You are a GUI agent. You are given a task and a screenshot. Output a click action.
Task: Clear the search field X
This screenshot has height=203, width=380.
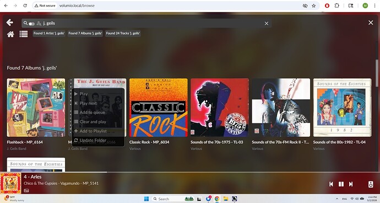coord(267,23)
